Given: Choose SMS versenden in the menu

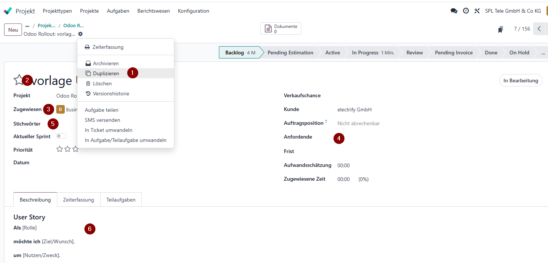Looking at the screenshot, I should [126, 120].
